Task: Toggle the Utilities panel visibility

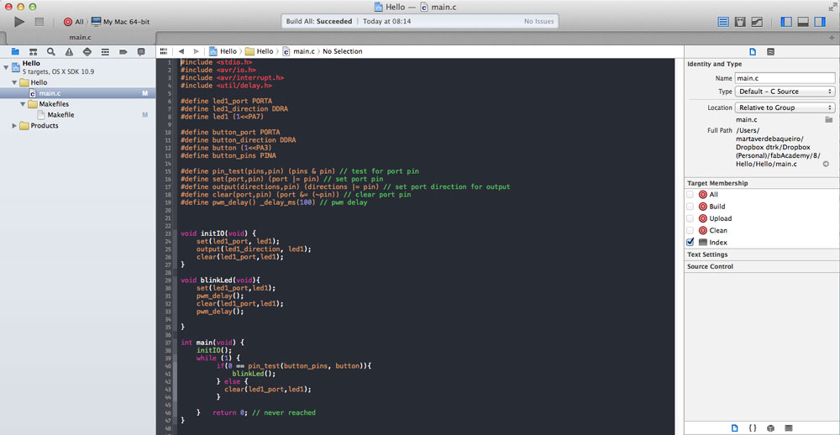Action: tap(820, 22)
